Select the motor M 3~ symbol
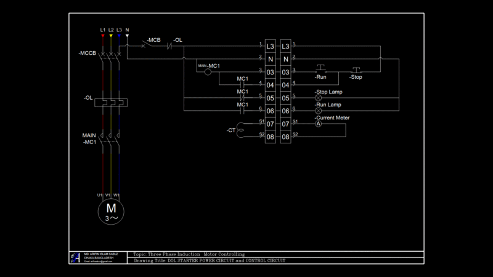This screenshot has height=277, width=493. tap(111, 212)
